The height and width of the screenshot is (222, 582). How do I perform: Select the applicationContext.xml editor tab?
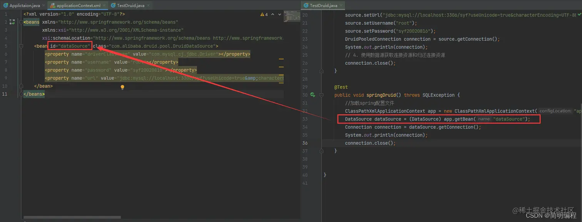click(x=77, y=5)
